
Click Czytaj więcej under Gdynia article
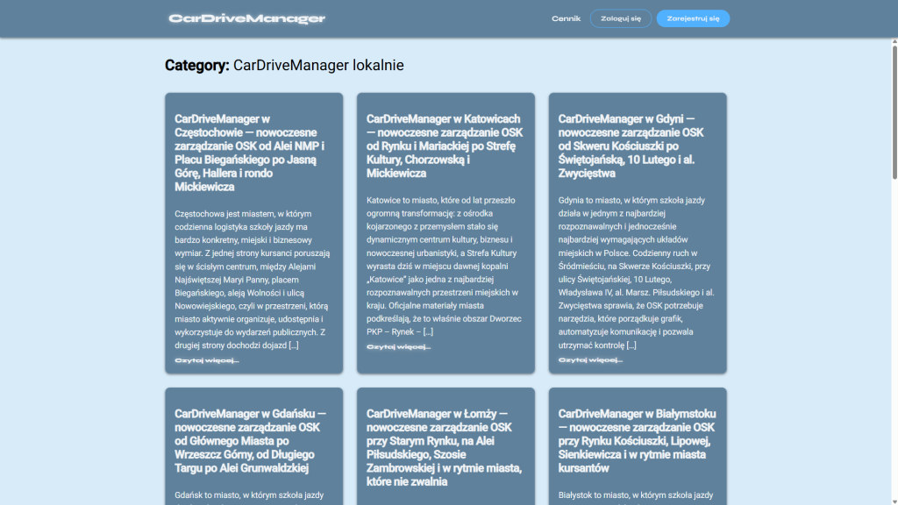590,360
